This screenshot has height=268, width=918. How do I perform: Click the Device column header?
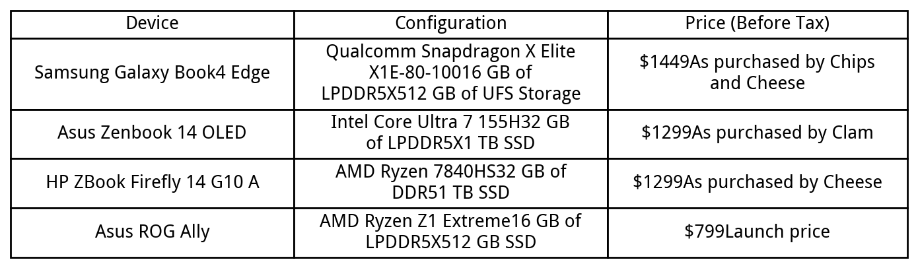(152, 23)
